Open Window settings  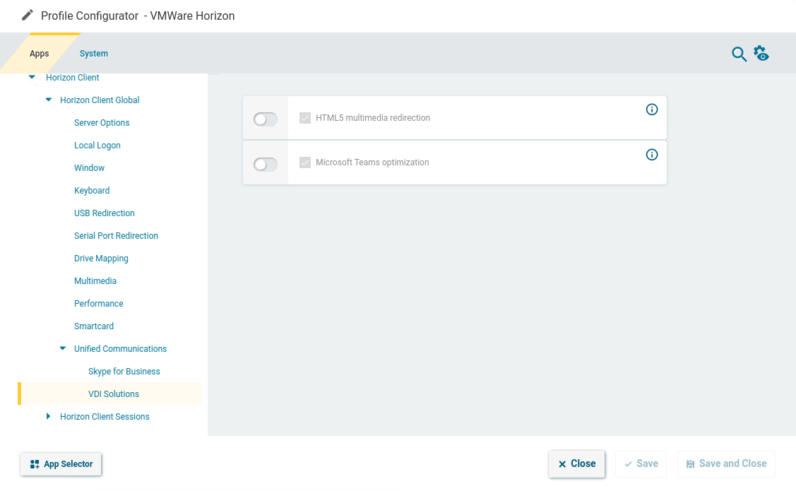[89, 168]
